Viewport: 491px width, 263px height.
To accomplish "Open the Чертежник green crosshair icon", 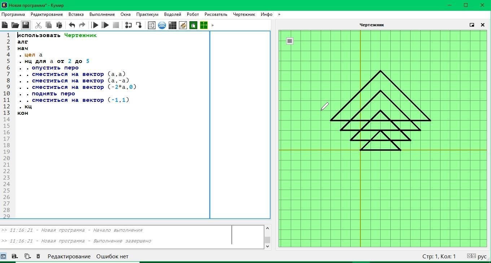I will tap(204, 25).
